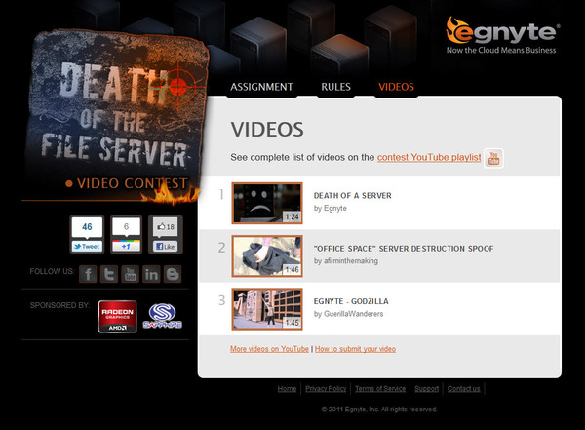Open the LinkedIn follow icon
Screen dimensions: 585x430
[x=151, y=274]
